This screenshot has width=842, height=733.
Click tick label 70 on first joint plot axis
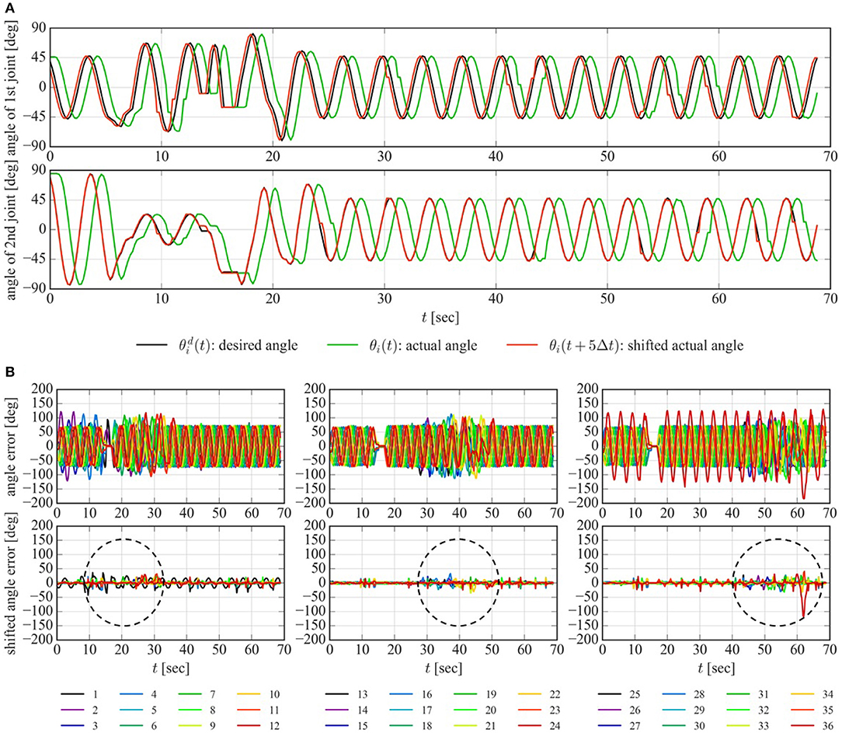[830, 156]
